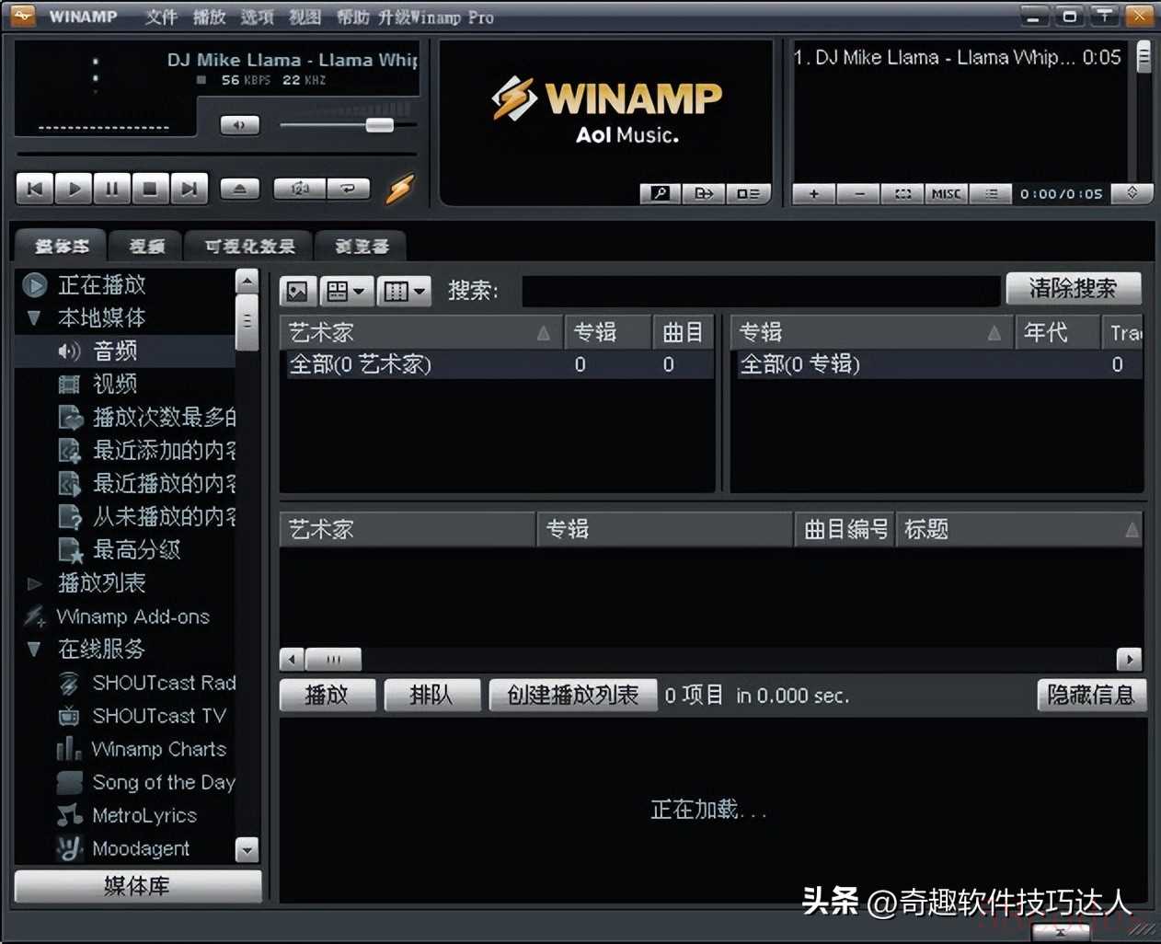Click the list-layout icon below the Aol Music logo
The height and width of the screenshot is (944, 1161).
[x=748, y=193]
